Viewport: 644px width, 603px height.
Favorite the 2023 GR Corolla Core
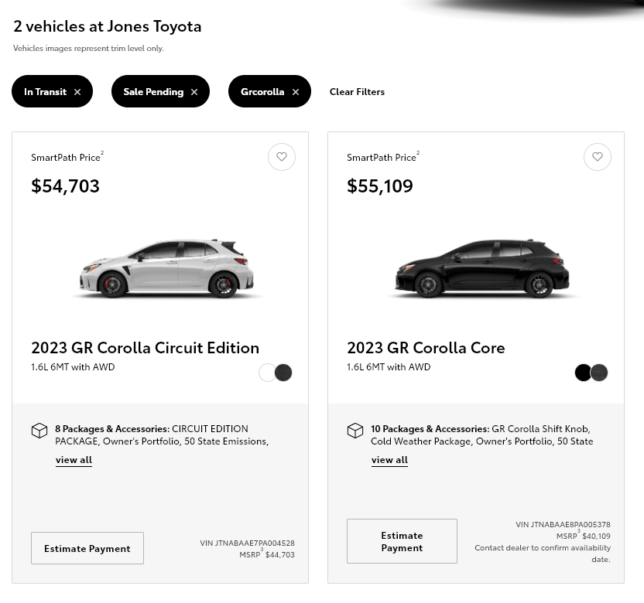click(597, 157)
